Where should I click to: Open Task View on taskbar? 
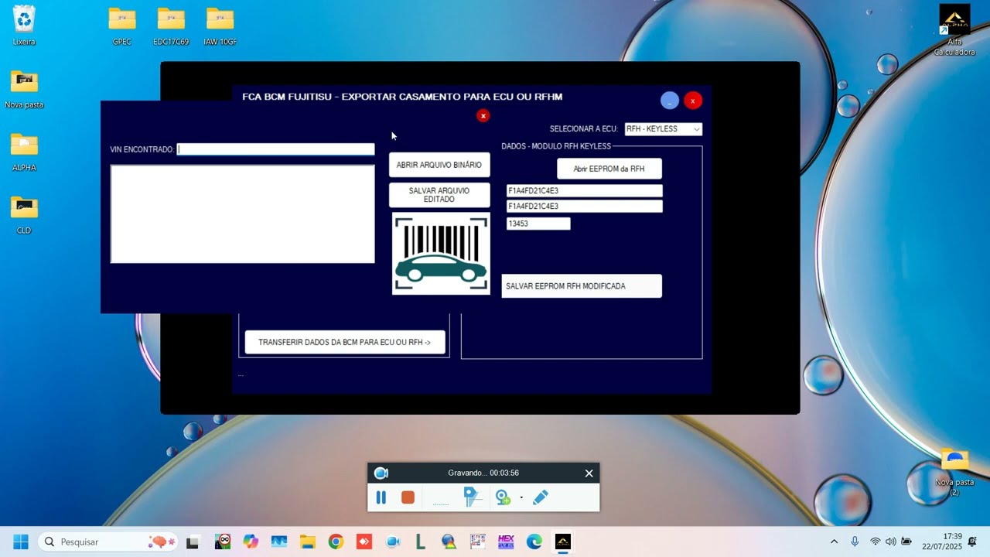point(193,542)
